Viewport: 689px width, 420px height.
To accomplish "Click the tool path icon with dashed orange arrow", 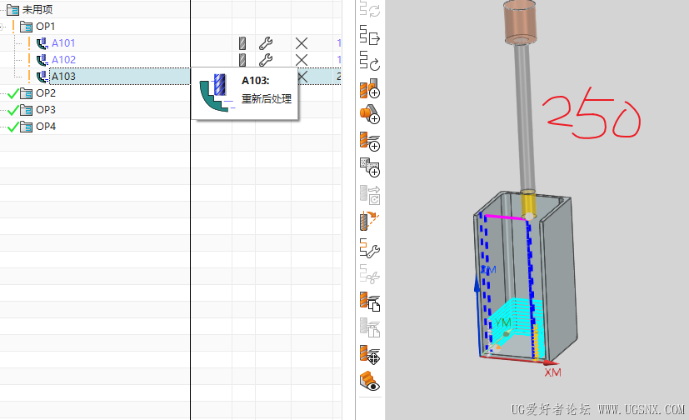I will click(369, 221).
